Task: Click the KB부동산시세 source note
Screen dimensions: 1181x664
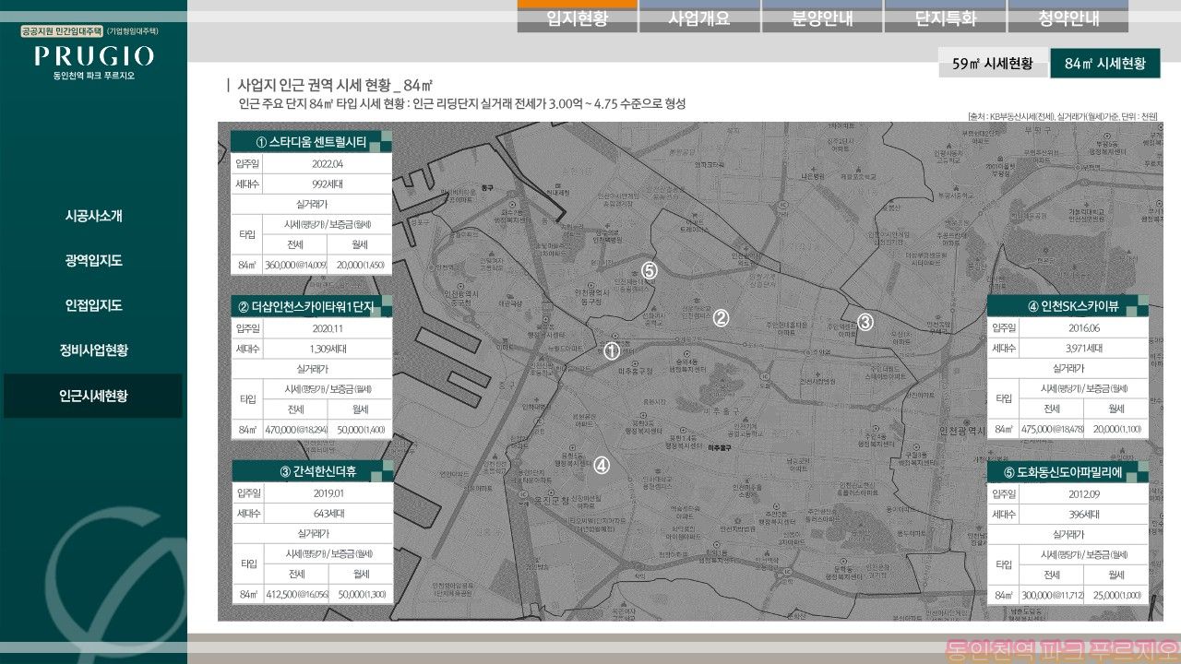Action: [x=1064, y=116]
